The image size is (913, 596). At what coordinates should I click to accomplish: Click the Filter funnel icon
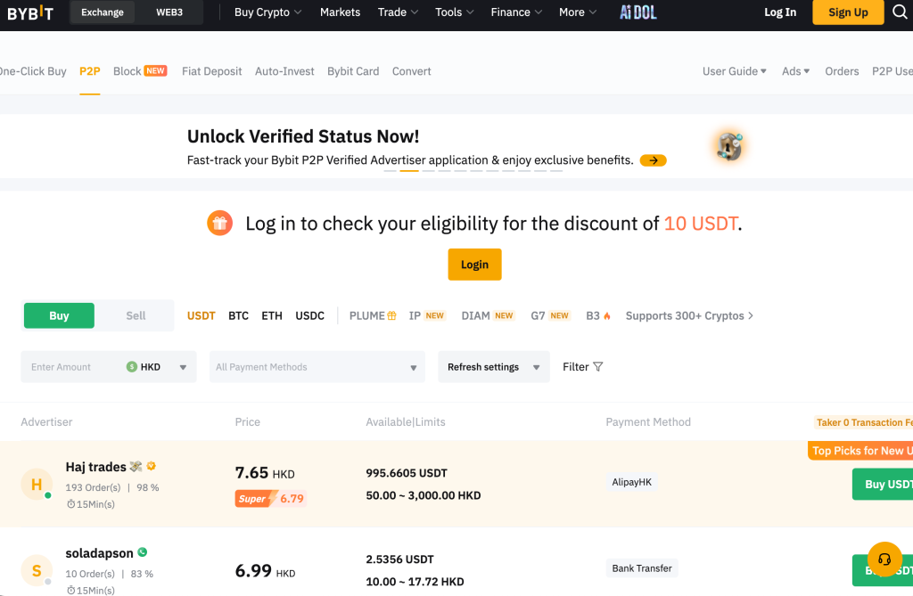pyautogui.click(x=598, y=367)
